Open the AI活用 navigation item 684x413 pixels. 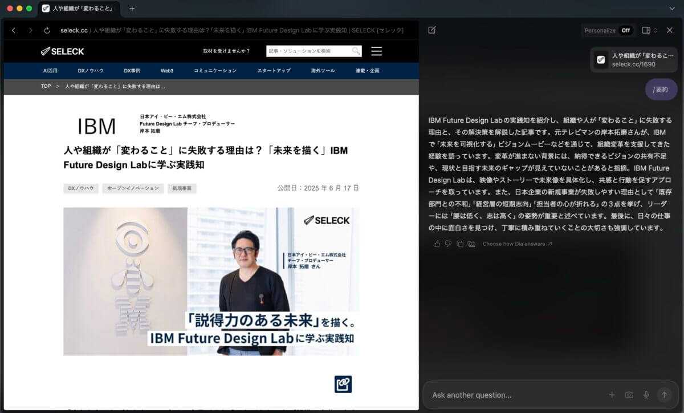pyautogui.click(x=51, y=71)
